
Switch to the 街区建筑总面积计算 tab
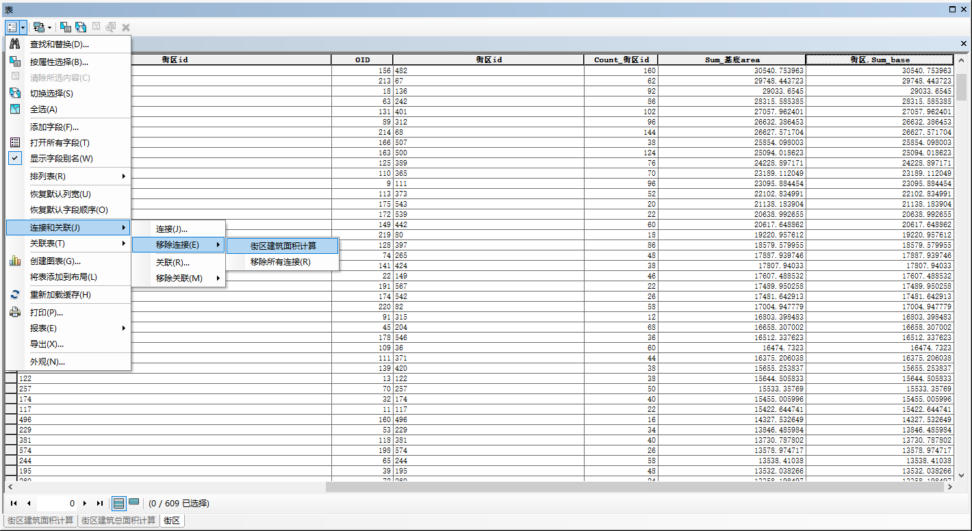[x=118, y=521]
